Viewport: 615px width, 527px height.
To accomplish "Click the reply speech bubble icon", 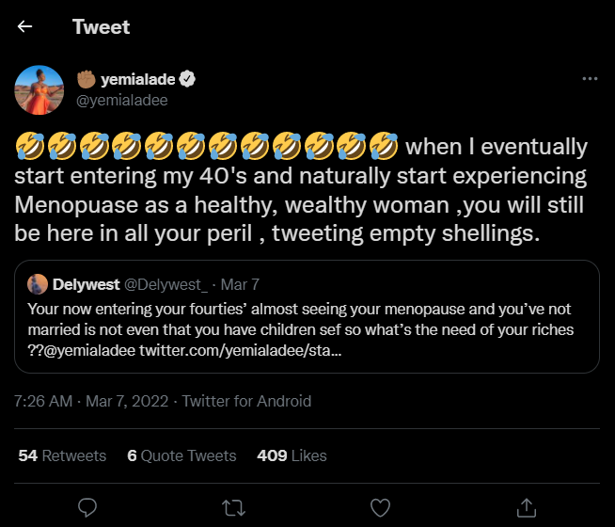I will (x=88, y=507).
